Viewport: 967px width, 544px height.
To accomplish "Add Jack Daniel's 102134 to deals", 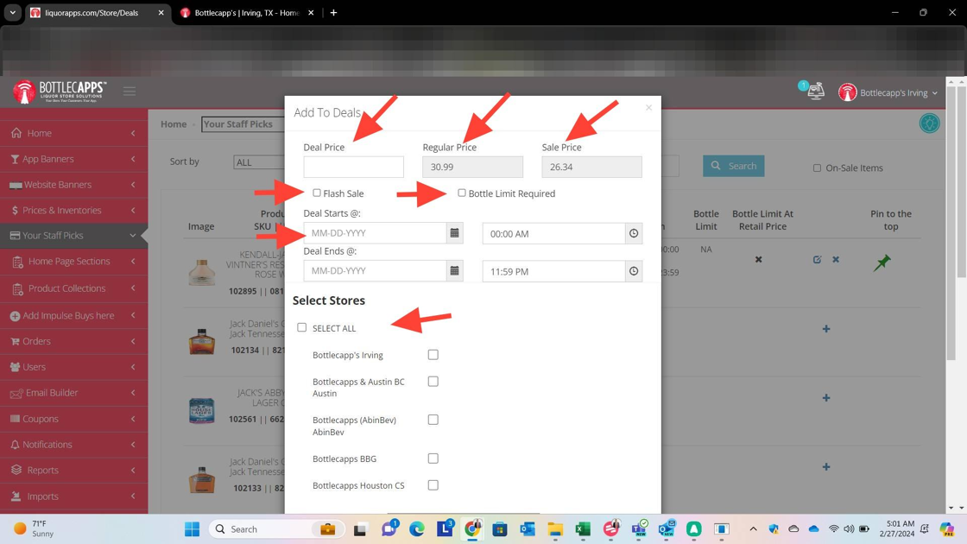I will click(x=826, y=329).
